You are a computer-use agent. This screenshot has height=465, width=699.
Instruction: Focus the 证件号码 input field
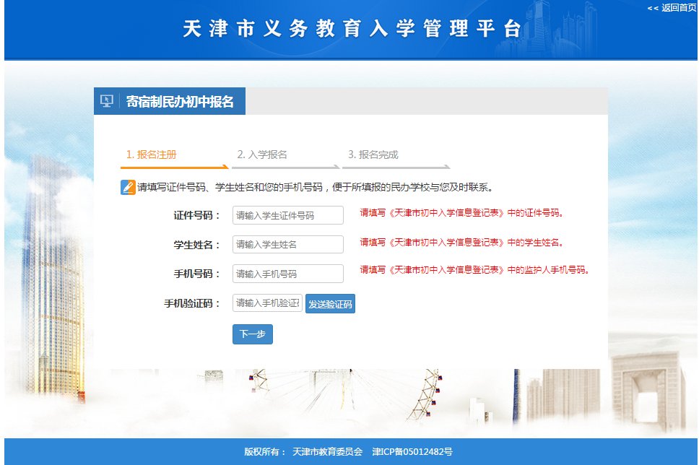[287, 215]
